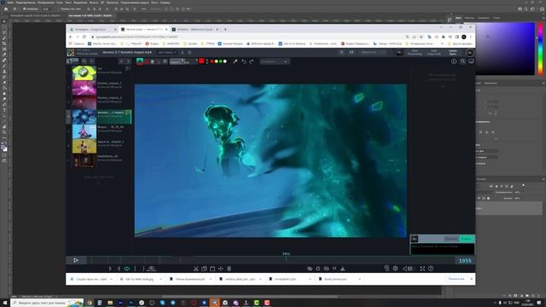
Task: Open the dropdown right of redo
Action: 275,61
